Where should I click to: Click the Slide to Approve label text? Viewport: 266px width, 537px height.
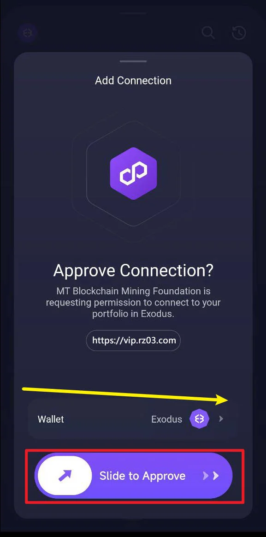[x=142, y=476]
